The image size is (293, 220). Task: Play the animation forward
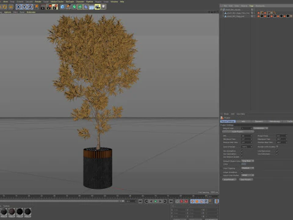(x=156, y=202)
